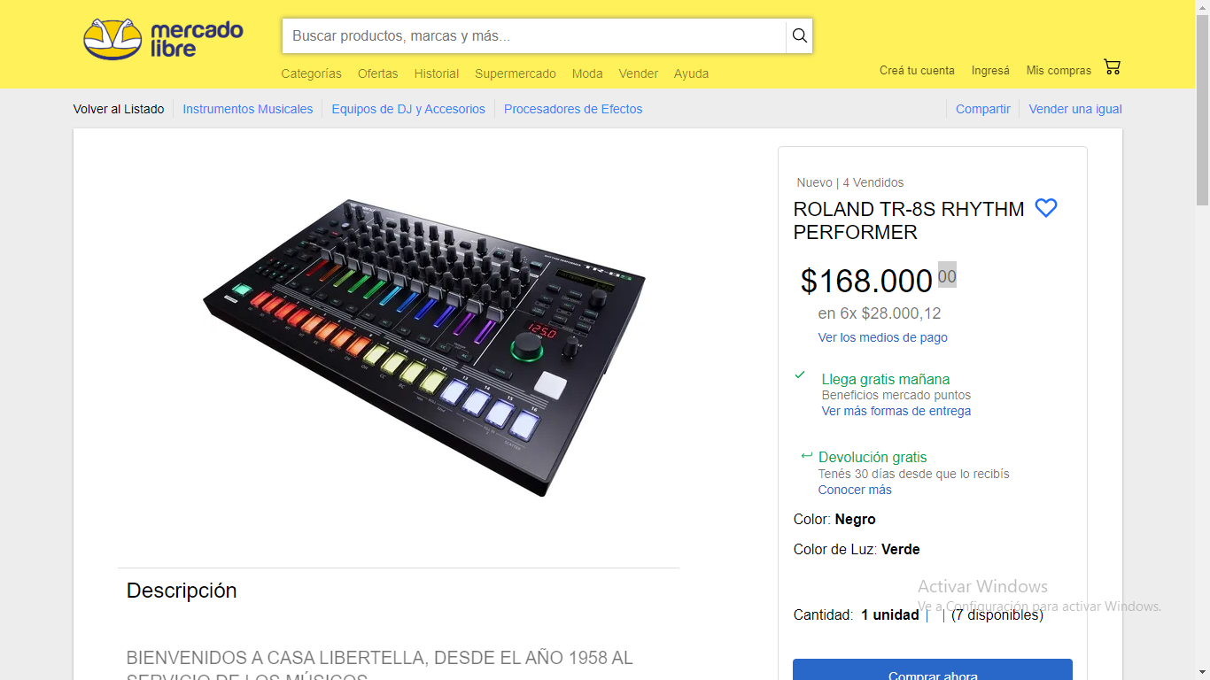Viewport: 1210px width, 680px height.
Task: Open Conocer más about free returns
Action: point(855,490)
